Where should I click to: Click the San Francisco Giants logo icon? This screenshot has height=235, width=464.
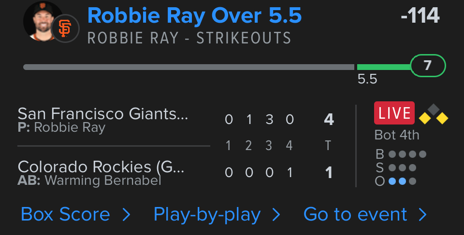click(65, 29)
